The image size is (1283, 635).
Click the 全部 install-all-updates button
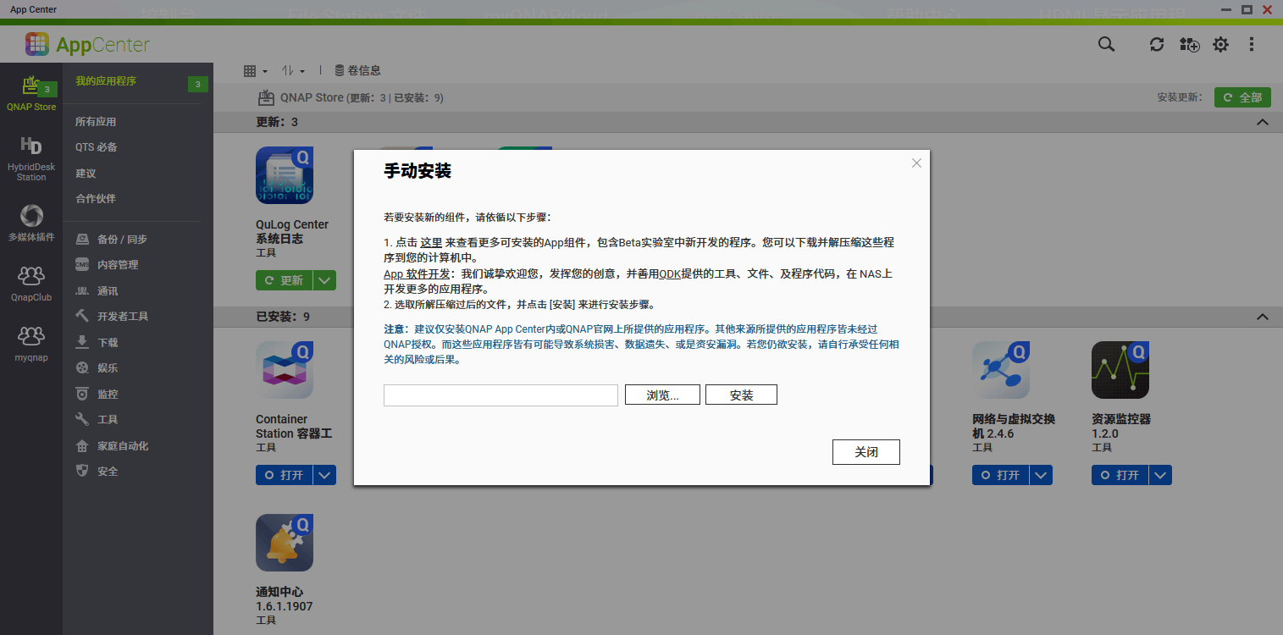point(1242,97)
